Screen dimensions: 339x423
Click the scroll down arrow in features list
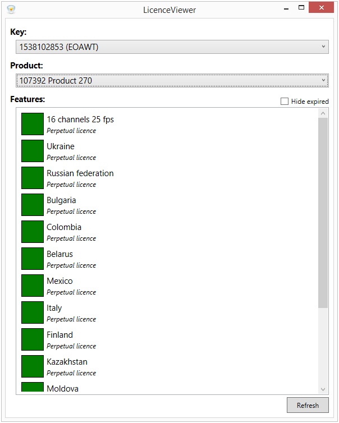click(x=323, y=389)
